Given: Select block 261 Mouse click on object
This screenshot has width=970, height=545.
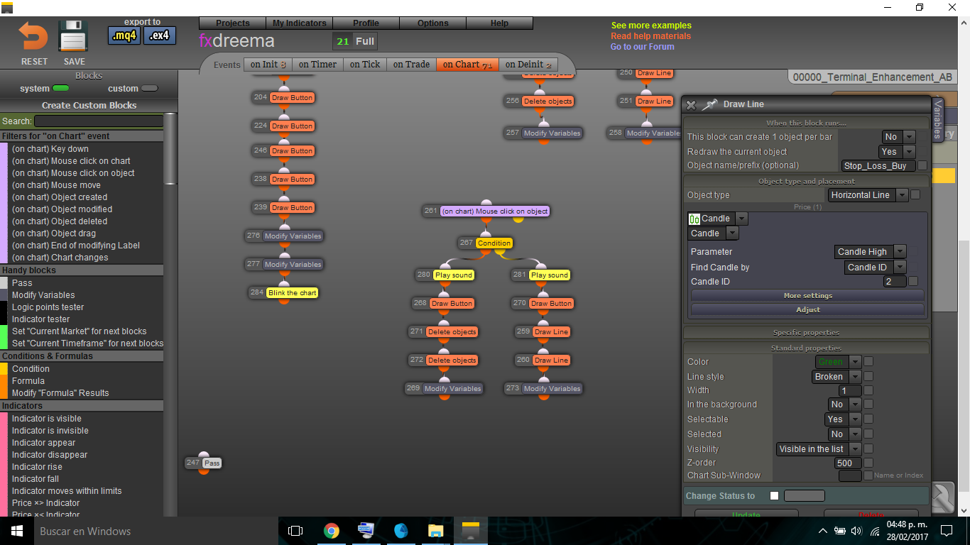Looking at the screenshot, I should [x=494, y=211].
